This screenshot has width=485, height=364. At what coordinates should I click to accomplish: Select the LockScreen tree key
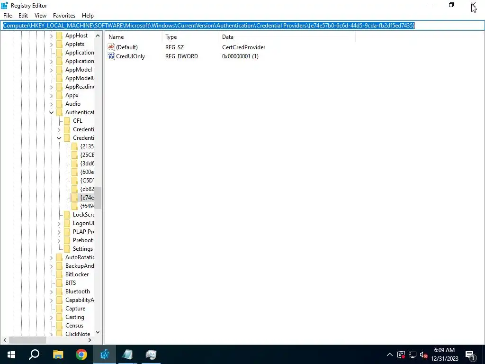pos(83,215)
